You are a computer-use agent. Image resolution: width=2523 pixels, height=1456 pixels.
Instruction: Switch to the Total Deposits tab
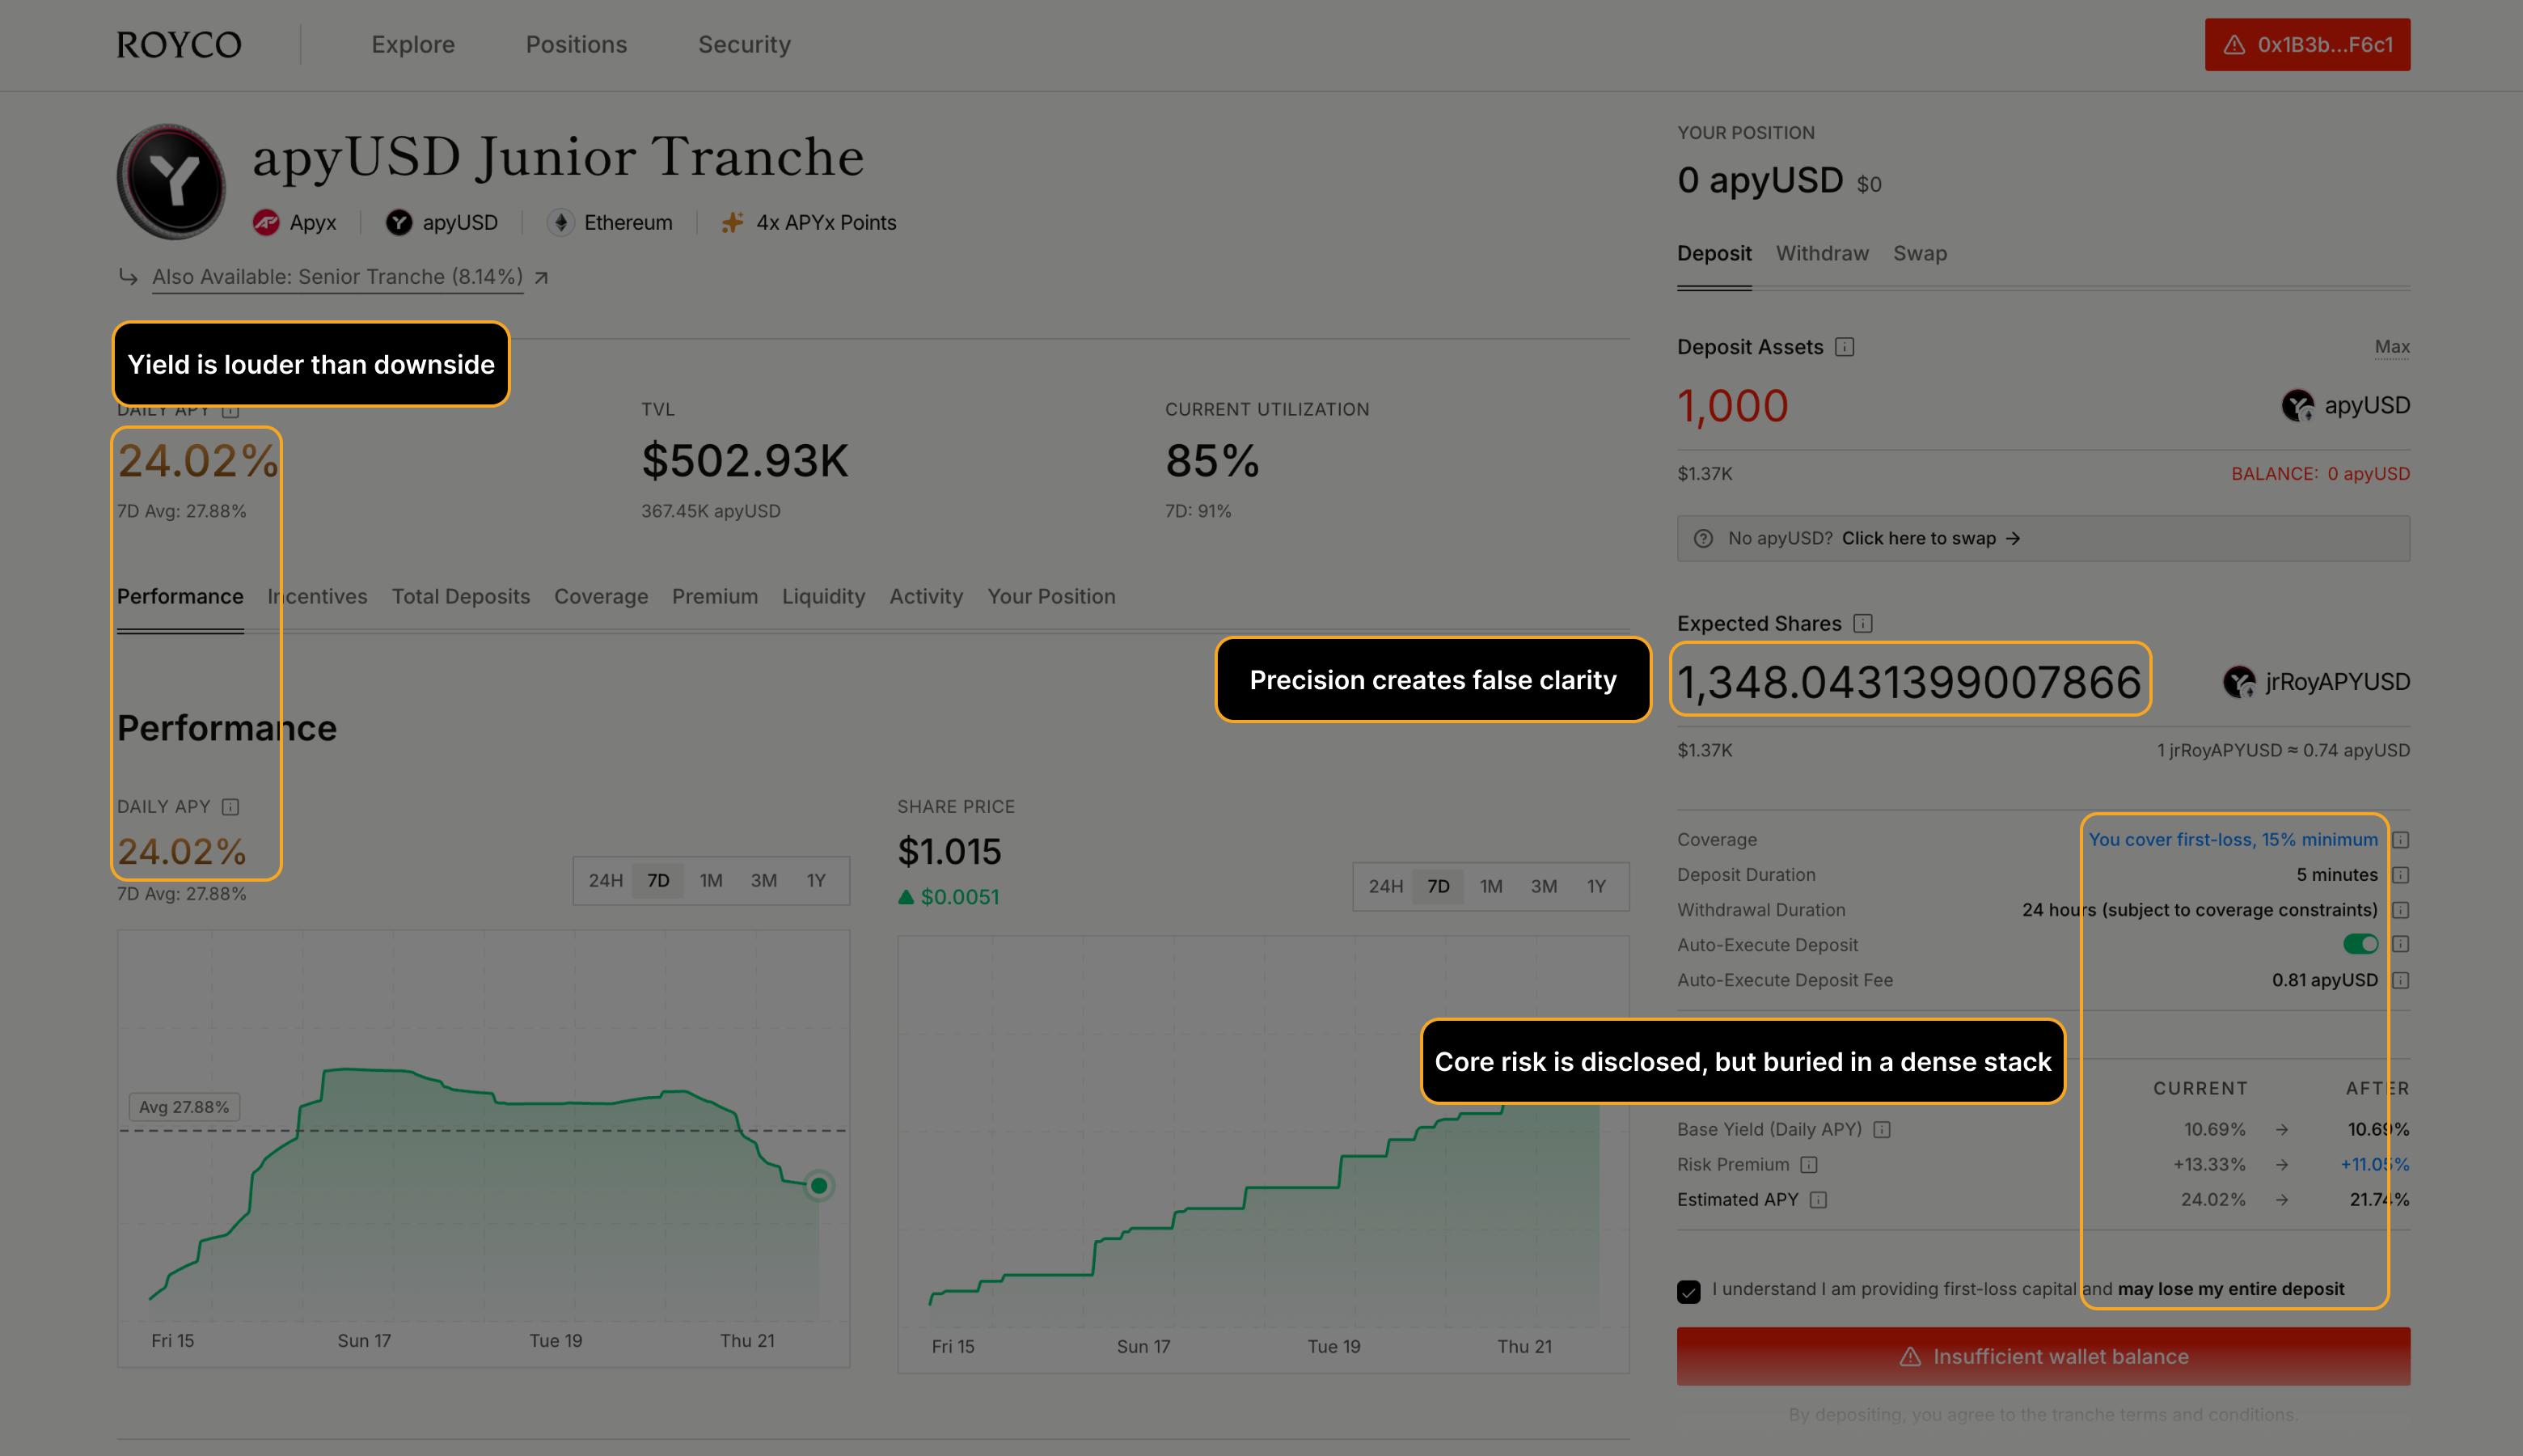tap(461, 597)
